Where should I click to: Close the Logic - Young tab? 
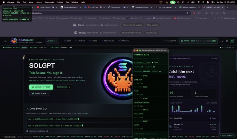tap(56, 7)
